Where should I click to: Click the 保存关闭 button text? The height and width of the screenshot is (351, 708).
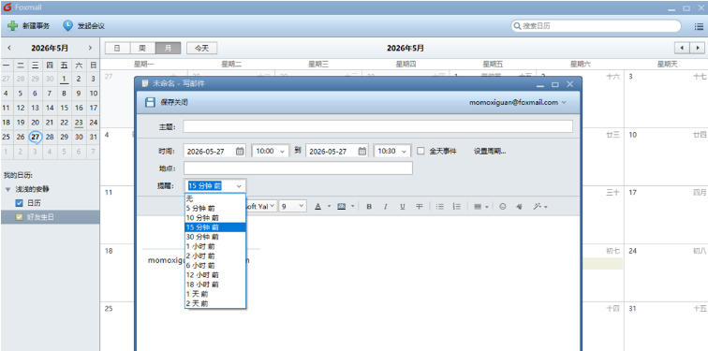(x=174, y=102)
